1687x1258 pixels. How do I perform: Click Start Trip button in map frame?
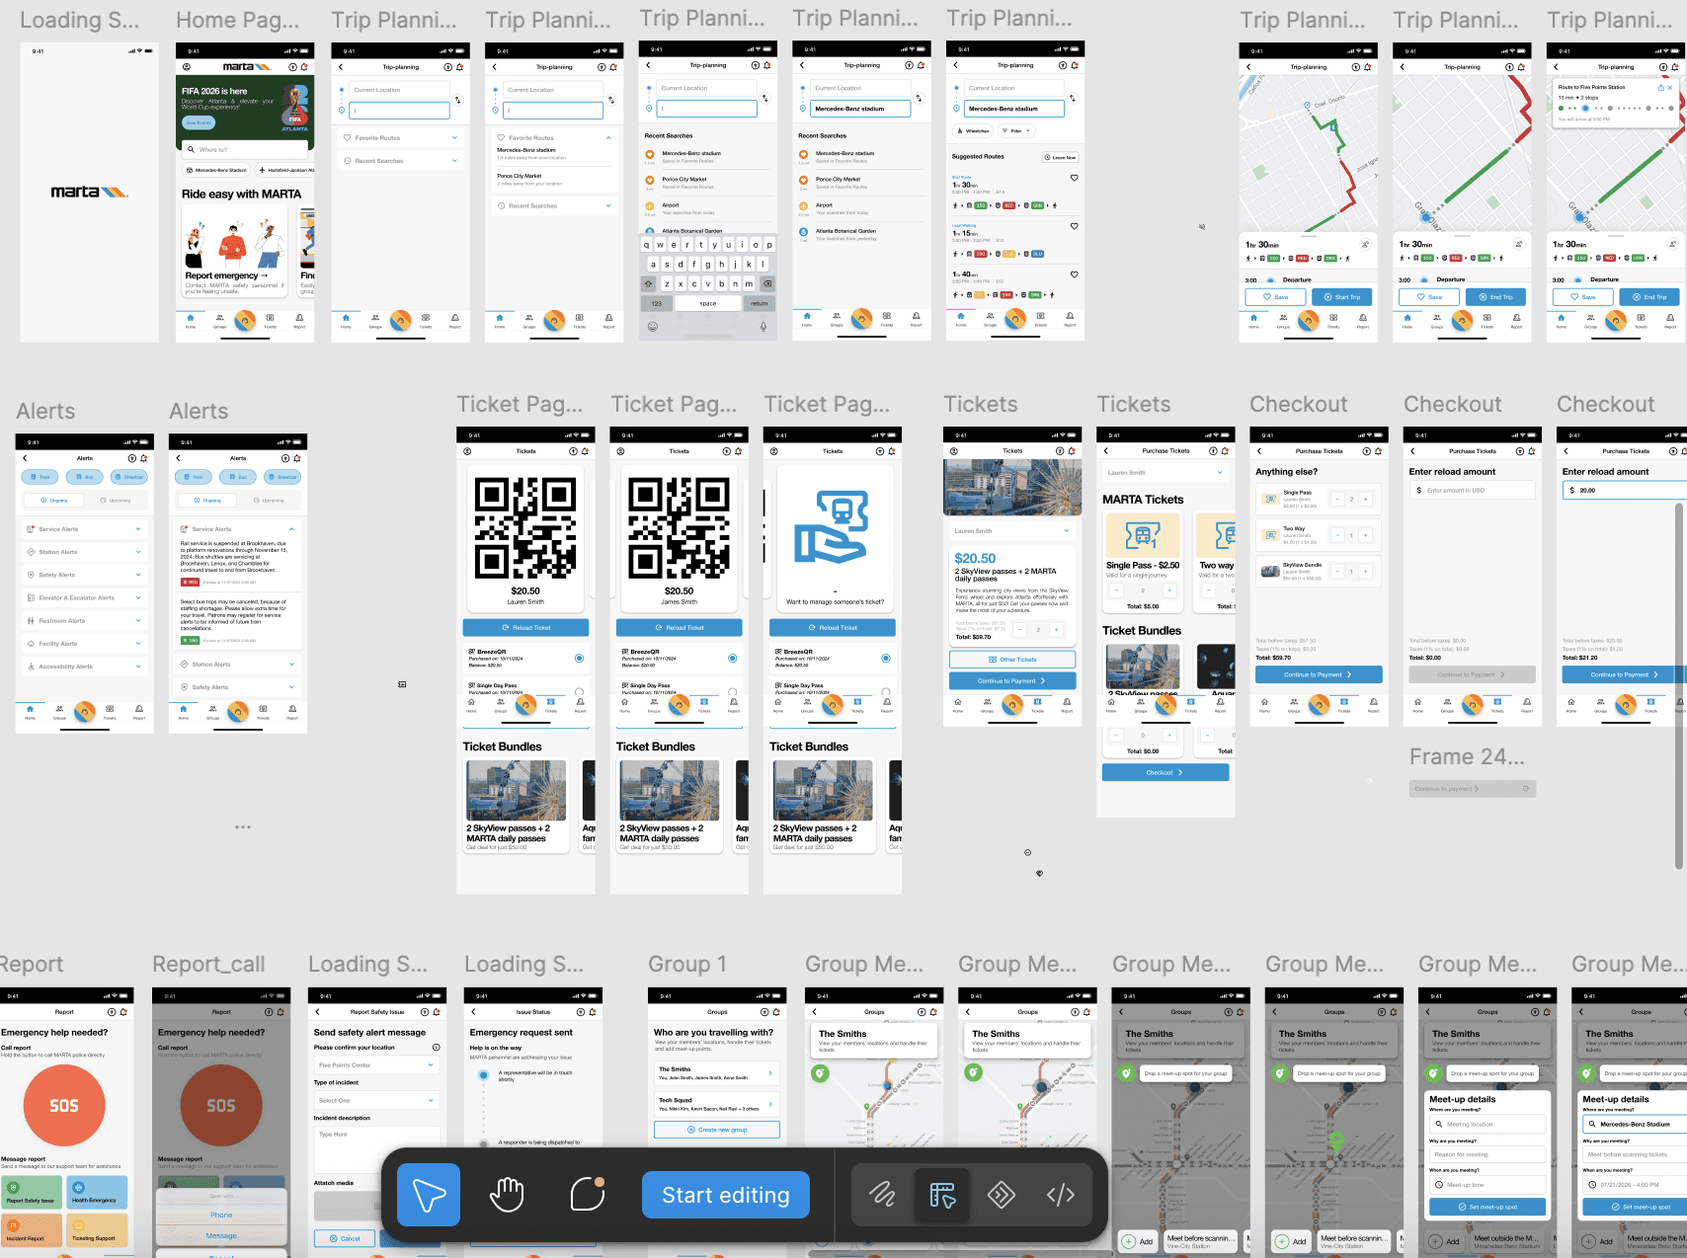pyautogui.click(x=1341, y=296)
